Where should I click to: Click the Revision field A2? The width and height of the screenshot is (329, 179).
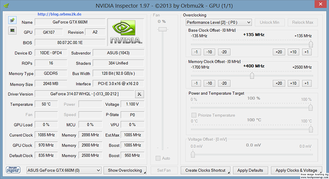coord(95,32)
